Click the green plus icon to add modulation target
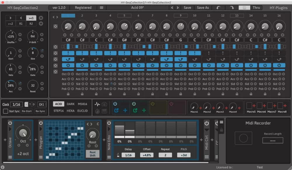Image resolution: width=292 pixels, height=170 pixels. point(144,110)
